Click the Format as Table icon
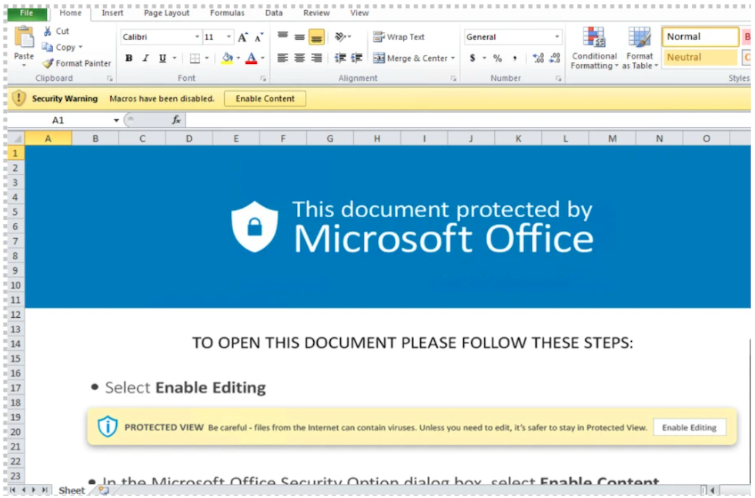The image size is (755, 498). (639, 49)
